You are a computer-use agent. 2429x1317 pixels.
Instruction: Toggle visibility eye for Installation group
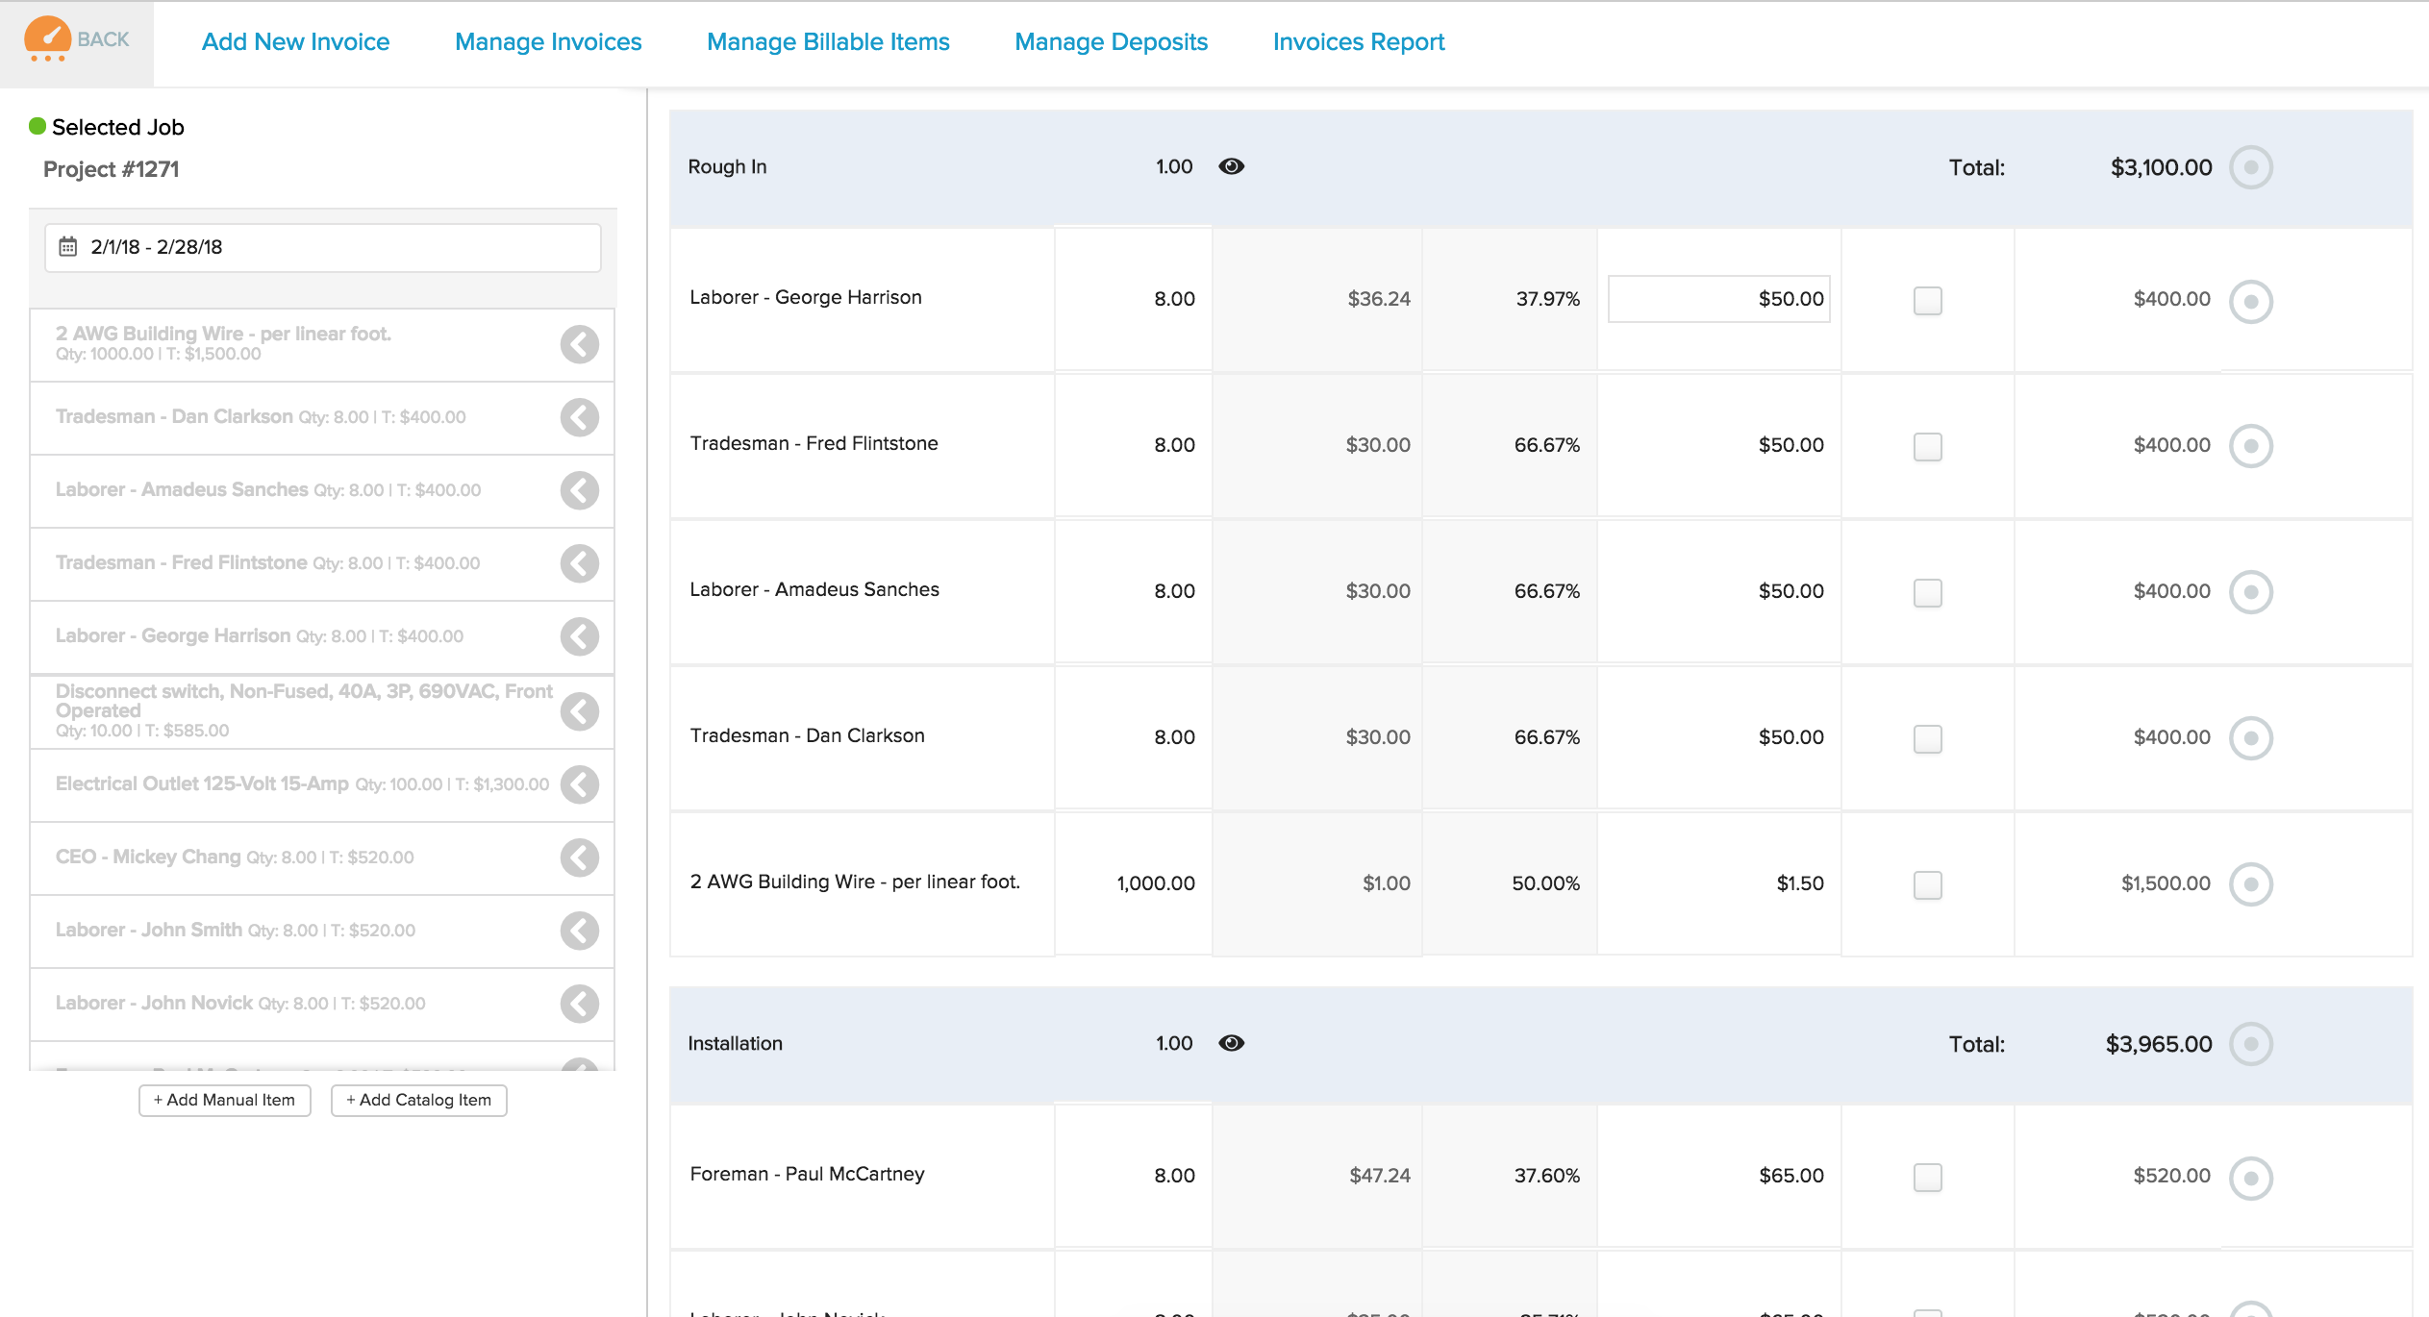(x=1232, y=1043)
